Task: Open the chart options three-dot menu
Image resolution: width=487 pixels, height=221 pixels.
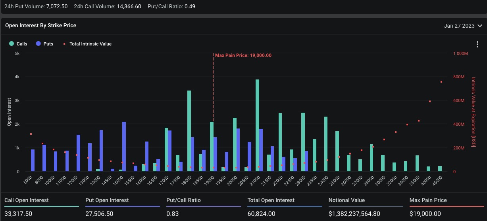Action: pyautogui.click(x=477, y=44)
